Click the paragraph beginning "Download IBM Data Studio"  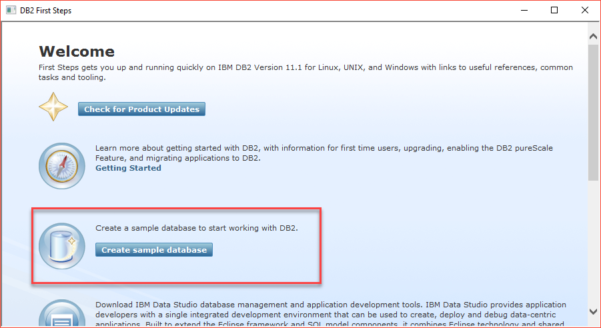(331, 315)
